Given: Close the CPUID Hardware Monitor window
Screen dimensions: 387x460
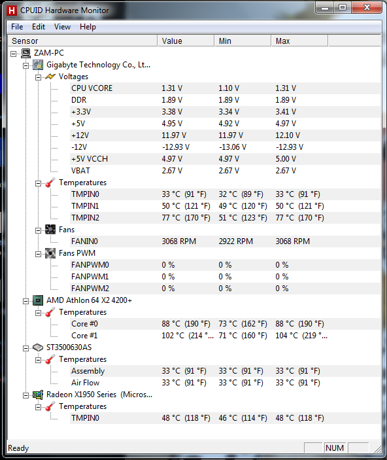Looking at the screenshot, I should [x=367, y=8].
